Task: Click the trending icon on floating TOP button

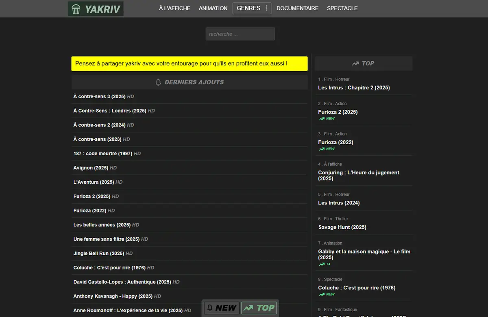Action: pos(248,308)
